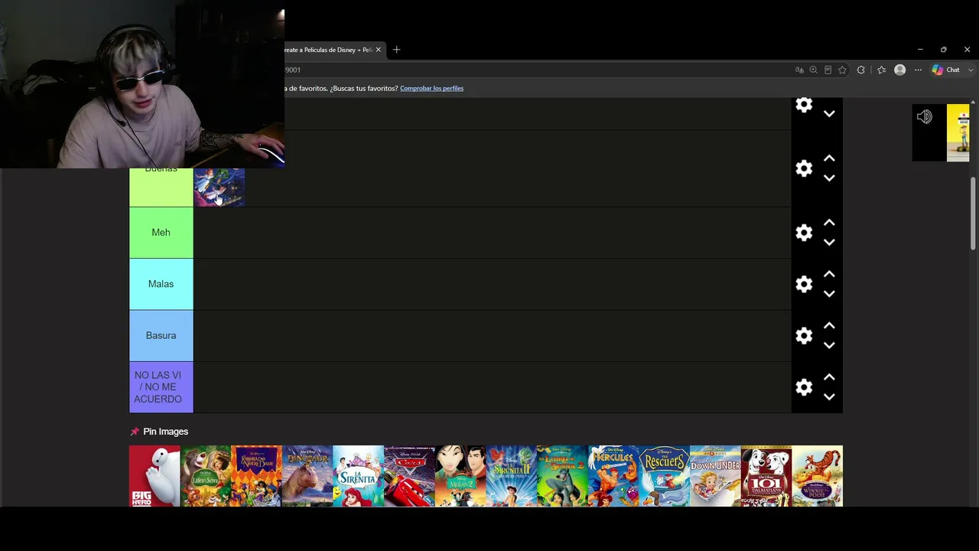Minimize the browser window
Viewport: 979px width, 551px height.
[920, 50]
